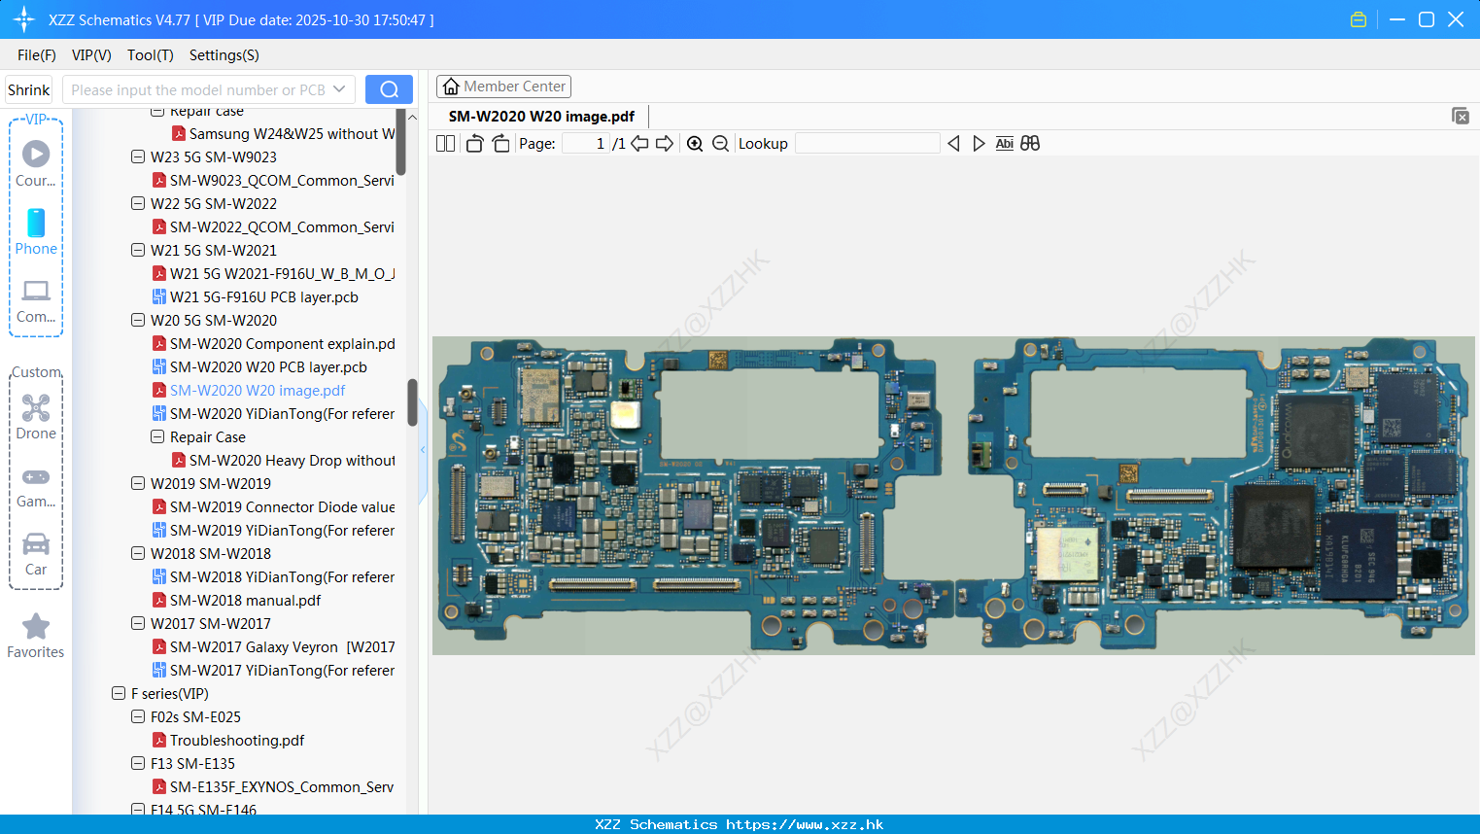Click the panel collapse handle beside tree
Screen dimensions: 1480x834
point(423,450)
